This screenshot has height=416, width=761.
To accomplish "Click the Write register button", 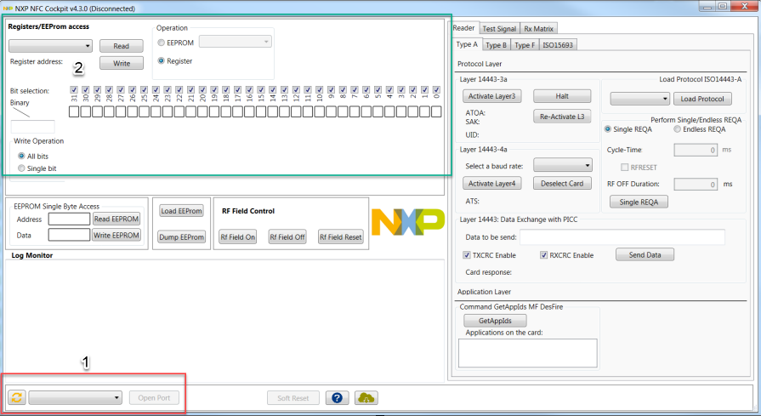I will click(x=122, y=63).
